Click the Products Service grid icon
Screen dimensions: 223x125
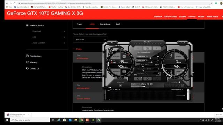tap(27, 25)
